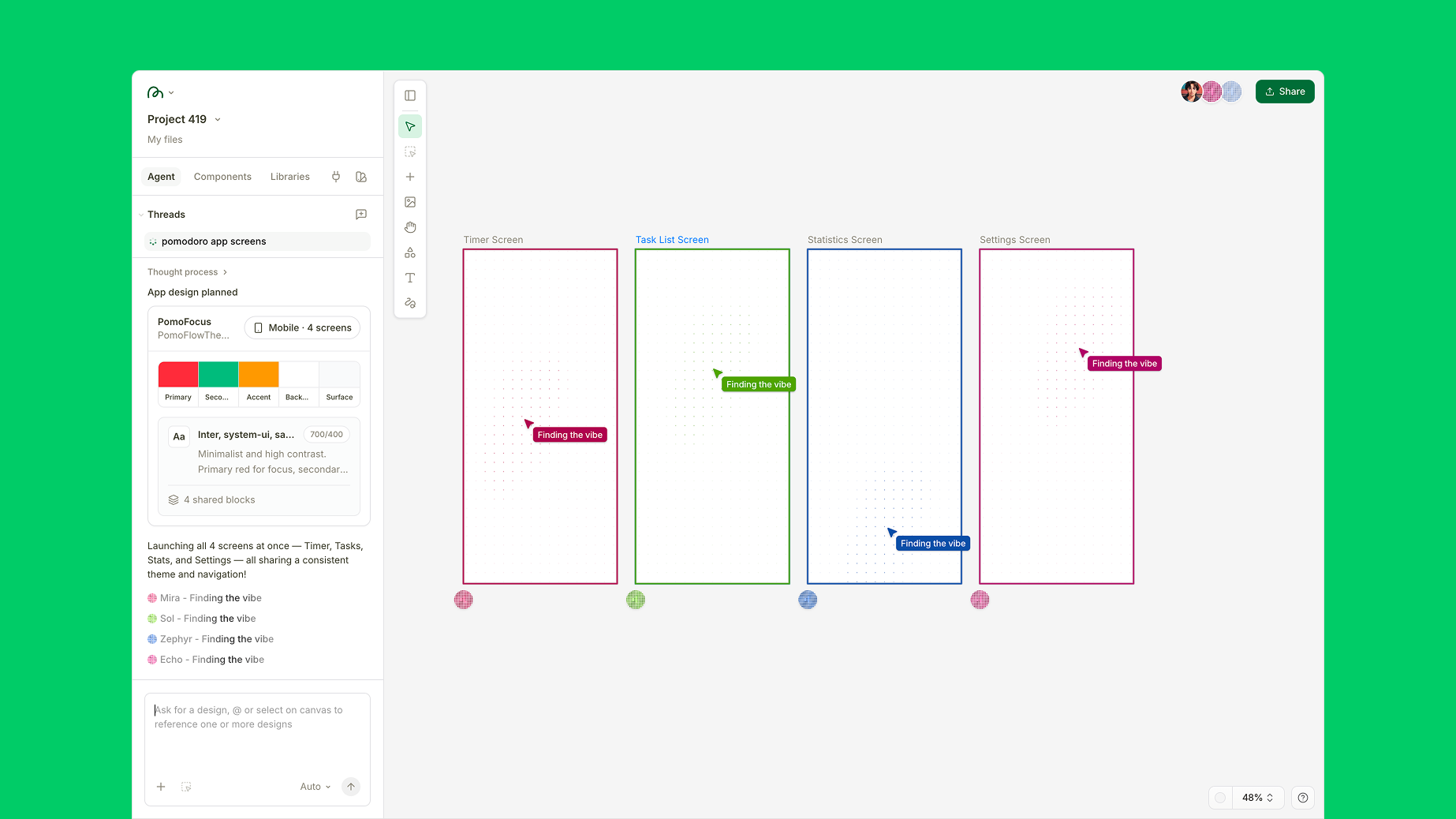This screenshot has width=1456, height=819.
Task: Select the Primary red color swatch
Action: [x=178, y=374]
